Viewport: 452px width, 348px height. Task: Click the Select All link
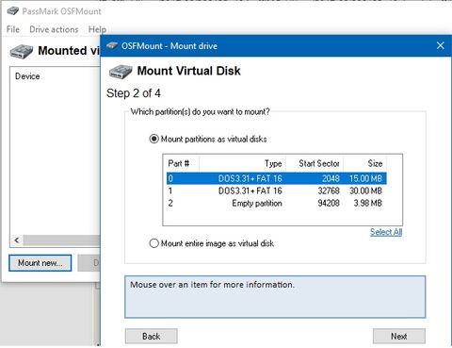pos(386,232)
